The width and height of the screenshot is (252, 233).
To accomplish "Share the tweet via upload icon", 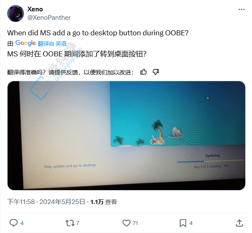I will pos(239,223).
